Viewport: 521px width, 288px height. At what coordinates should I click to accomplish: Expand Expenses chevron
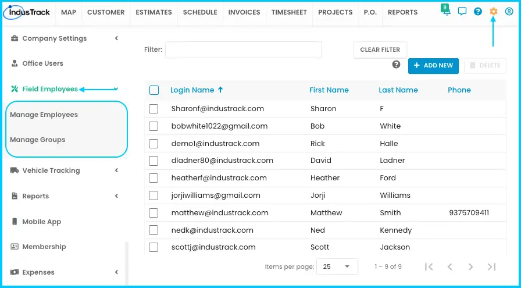tap(117, 272)
